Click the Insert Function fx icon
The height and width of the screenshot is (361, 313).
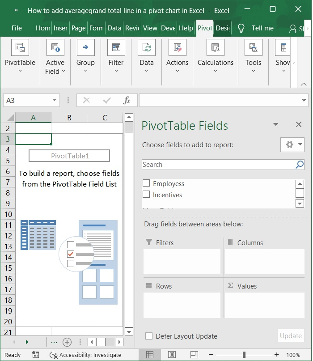click(127, 100)
